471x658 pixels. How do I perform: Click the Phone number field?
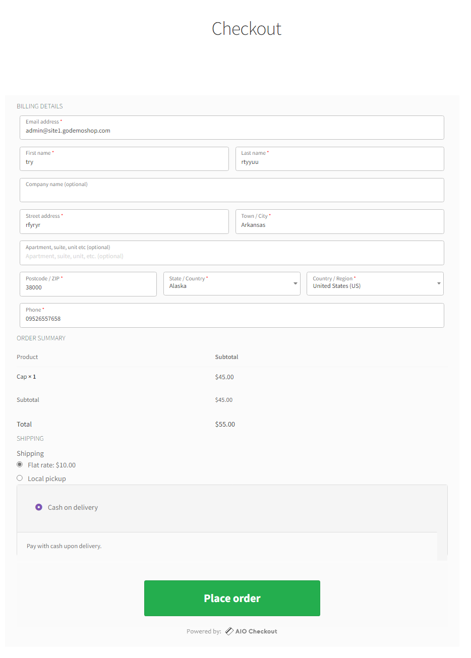pyautogui.click(x=232, y=316)
